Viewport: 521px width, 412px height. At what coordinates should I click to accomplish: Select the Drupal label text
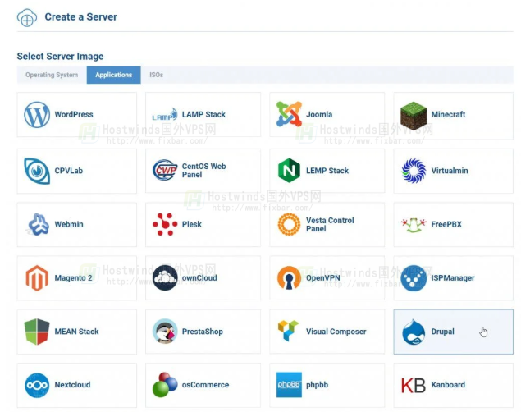[442, 332]
